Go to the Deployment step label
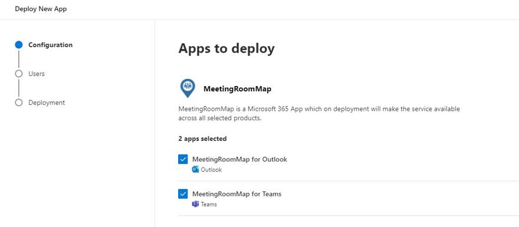This screenshot has height=227, width=519. click(x=47, y=103)
